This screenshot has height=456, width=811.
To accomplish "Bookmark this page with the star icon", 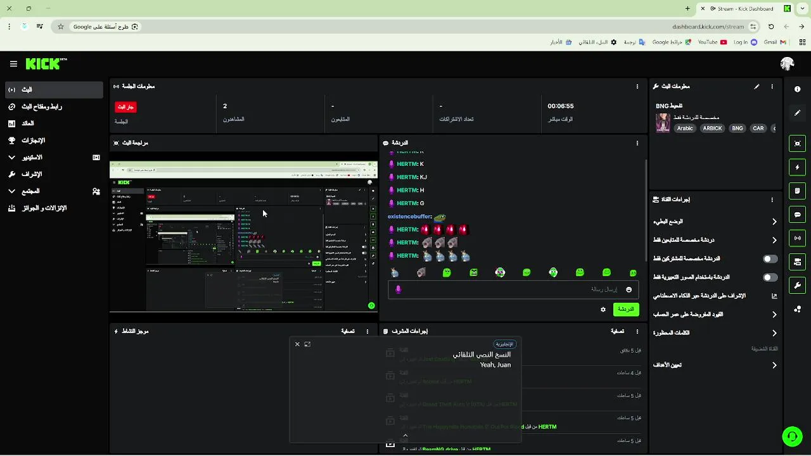I will pyautogui.click(x=61, y=27).
